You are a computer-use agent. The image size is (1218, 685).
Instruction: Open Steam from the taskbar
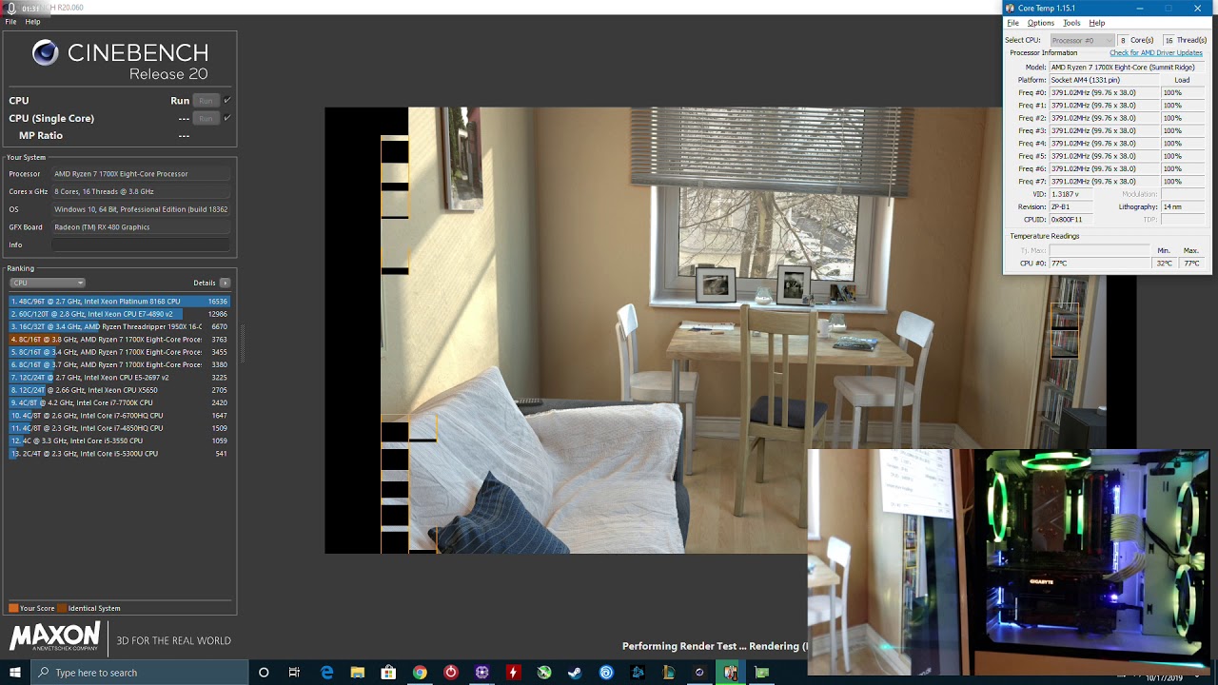pyautogui.click(x=575, y=673)
